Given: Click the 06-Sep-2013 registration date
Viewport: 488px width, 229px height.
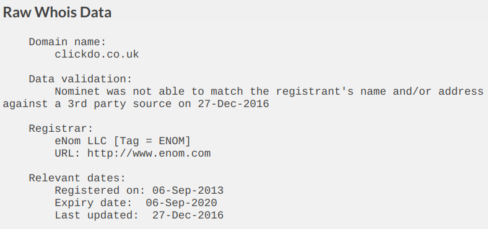Looking at the screenshot, I should [x=188, y=191].
